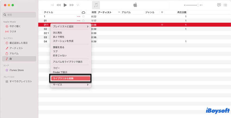Image resolution: width=231 pixels, height=118 pixels.
Task: Click the music note artwork thumbnail
Action: 96,5
